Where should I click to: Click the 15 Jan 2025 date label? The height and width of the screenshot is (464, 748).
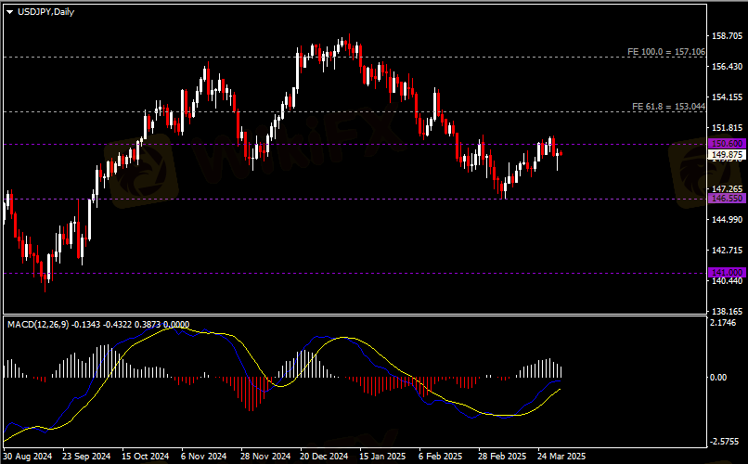click(x=382, y=457)
